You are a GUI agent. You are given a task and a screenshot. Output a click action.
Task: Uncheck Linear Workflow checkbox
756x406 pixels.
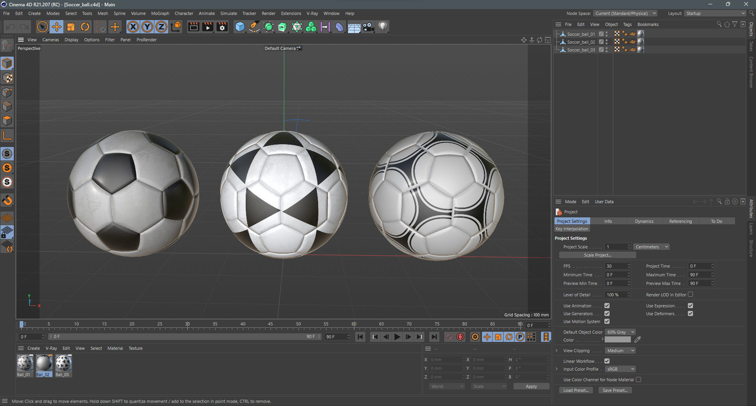(607, 361)
